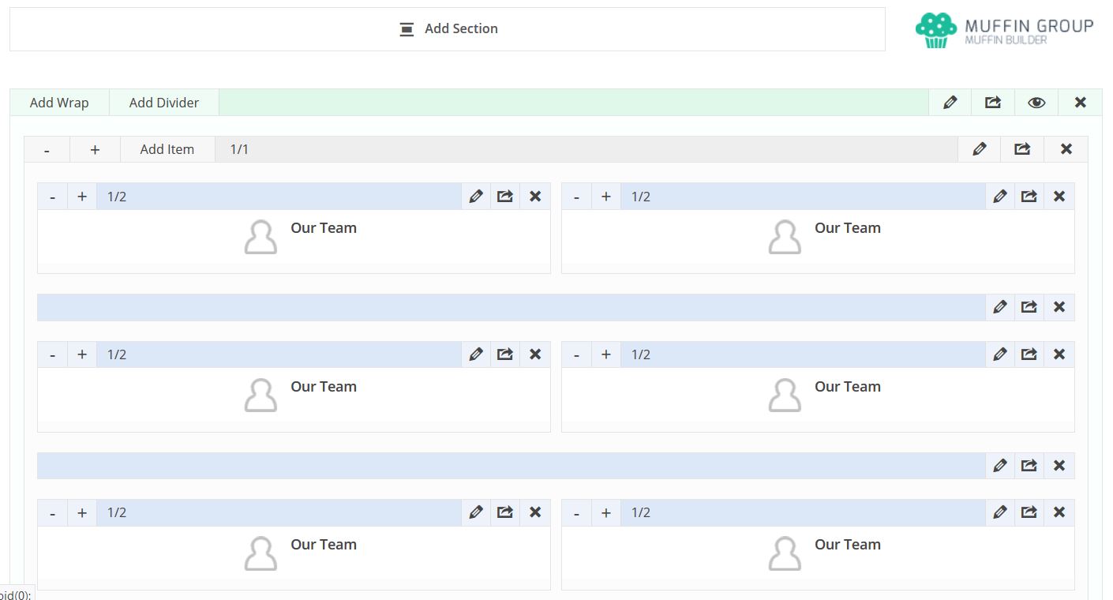Clone the section using the green bar share icon

pos(993,103)
